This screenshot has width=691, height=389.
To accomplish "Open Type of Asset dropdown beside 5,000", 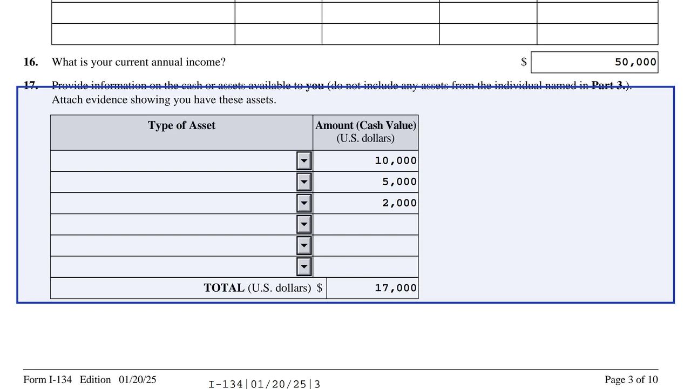I will [304, 182].
